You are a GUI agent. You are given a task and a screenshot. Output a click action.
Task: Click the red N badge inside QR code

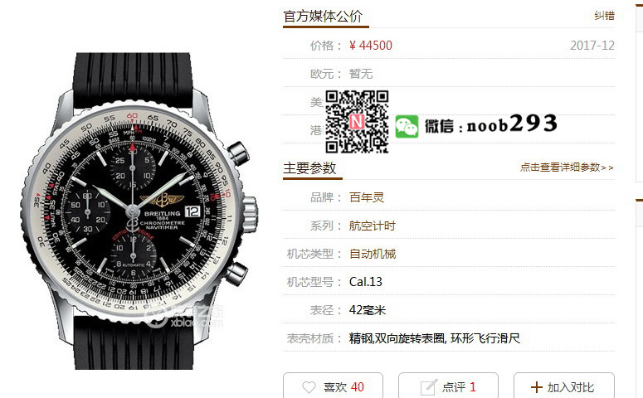tap(357, 121)
